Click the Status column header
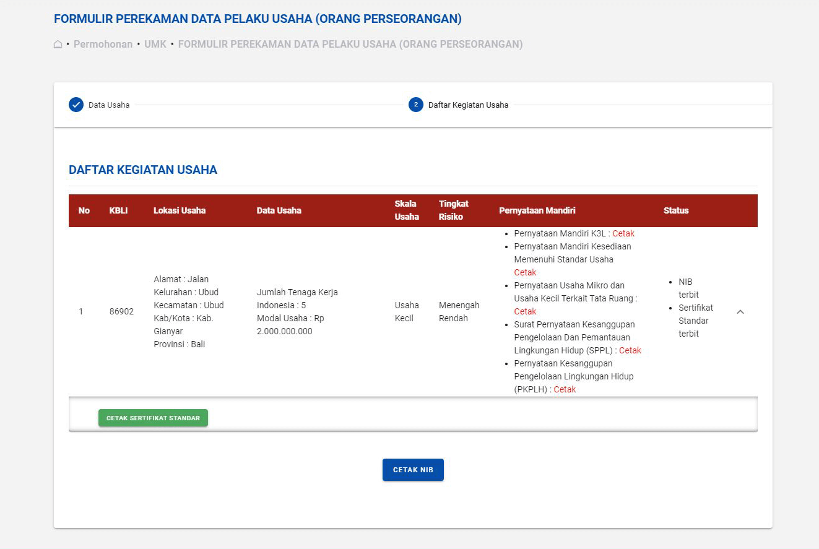The image size is (819, 549). coord(676,210)
